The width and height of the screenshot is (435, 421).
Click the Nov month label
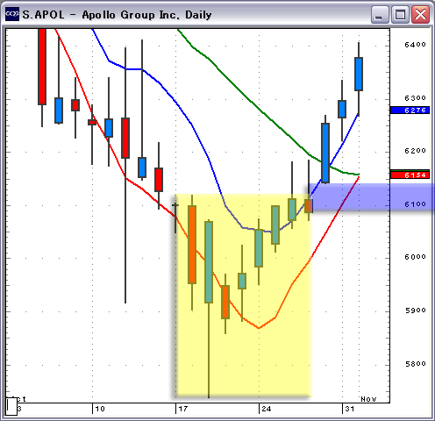(x=368, y=399)
